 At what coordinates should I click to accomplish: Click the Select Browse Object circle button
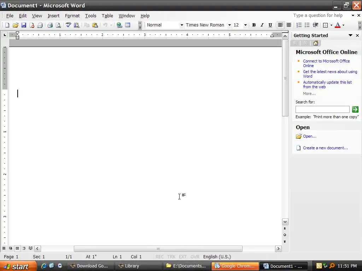[285, 235]
